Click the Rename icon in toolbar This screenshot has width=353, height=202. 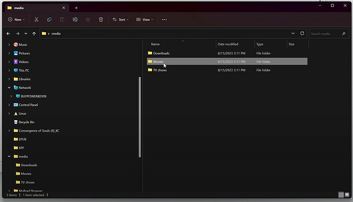tap(75, 19)
